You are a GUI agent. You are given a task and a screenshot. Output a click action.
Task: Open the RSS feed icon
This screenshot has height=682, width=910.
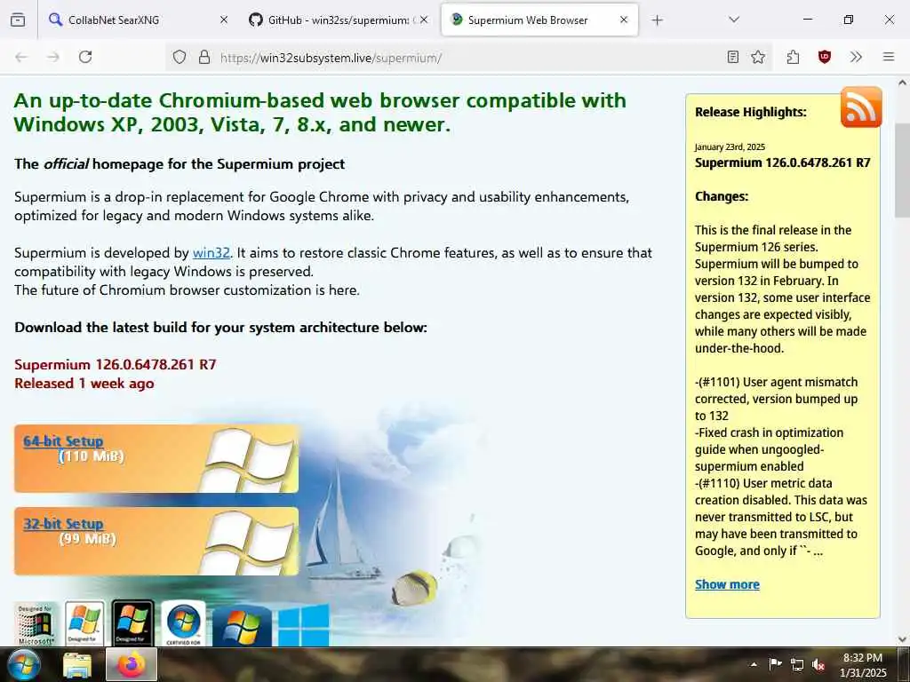tap(860, 107)
